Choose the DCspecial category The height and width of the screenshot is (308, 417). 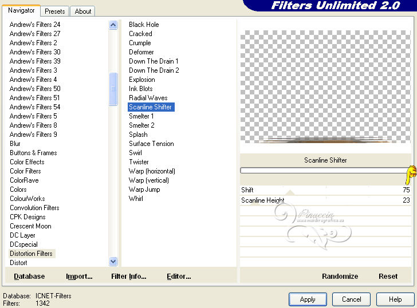pyautogui.click(x=23, y=244)
